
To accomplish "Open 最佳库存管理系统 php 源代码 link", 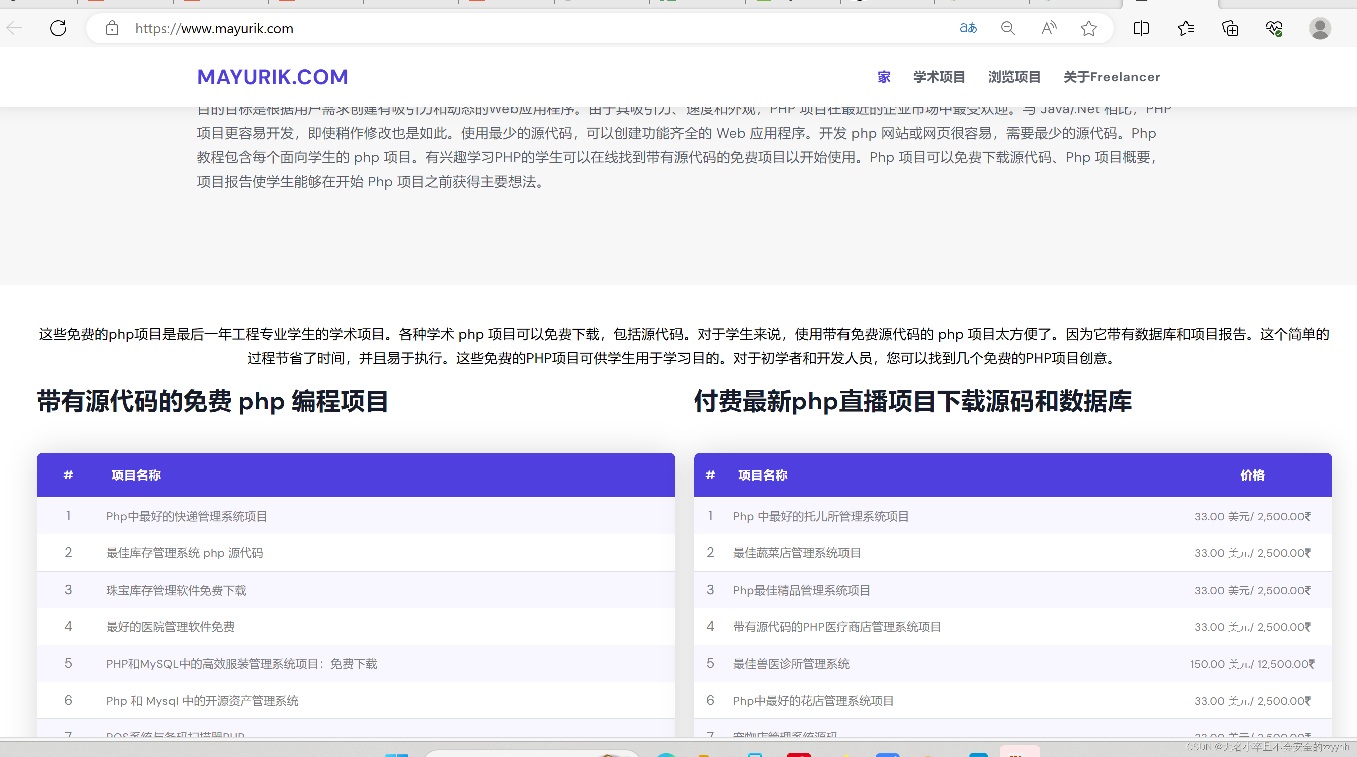I will (185, 553).
